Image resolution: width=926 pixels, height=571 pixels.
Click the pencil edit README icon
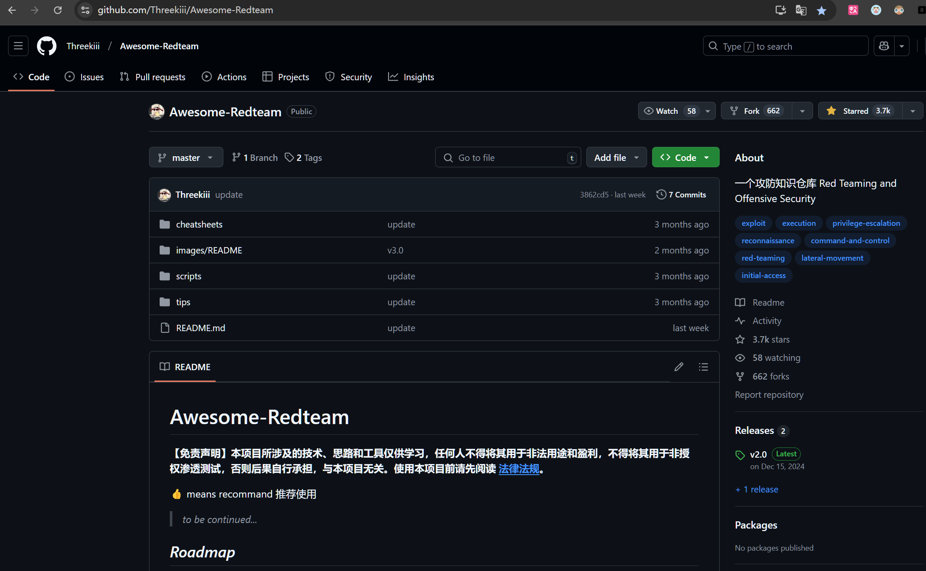click(x=679, y=367)
